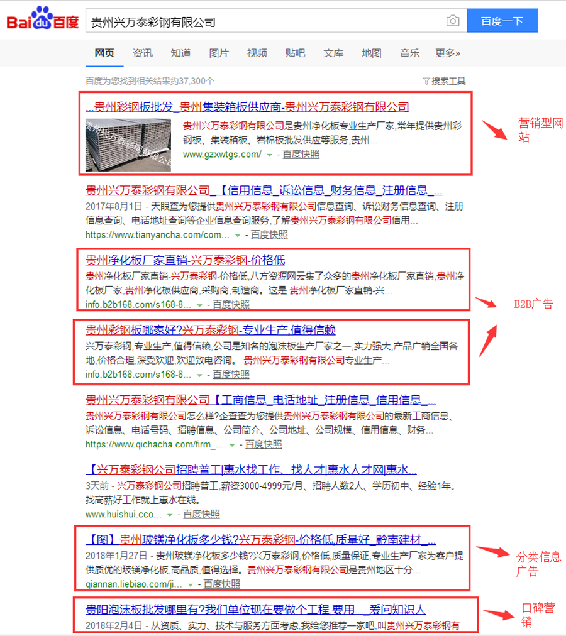Image resolution: width=566 pixels, height=636 pixels.
Task: Click snippet line 找高薪好工作就上惠水在线。
Action: (x=143, y=500)
